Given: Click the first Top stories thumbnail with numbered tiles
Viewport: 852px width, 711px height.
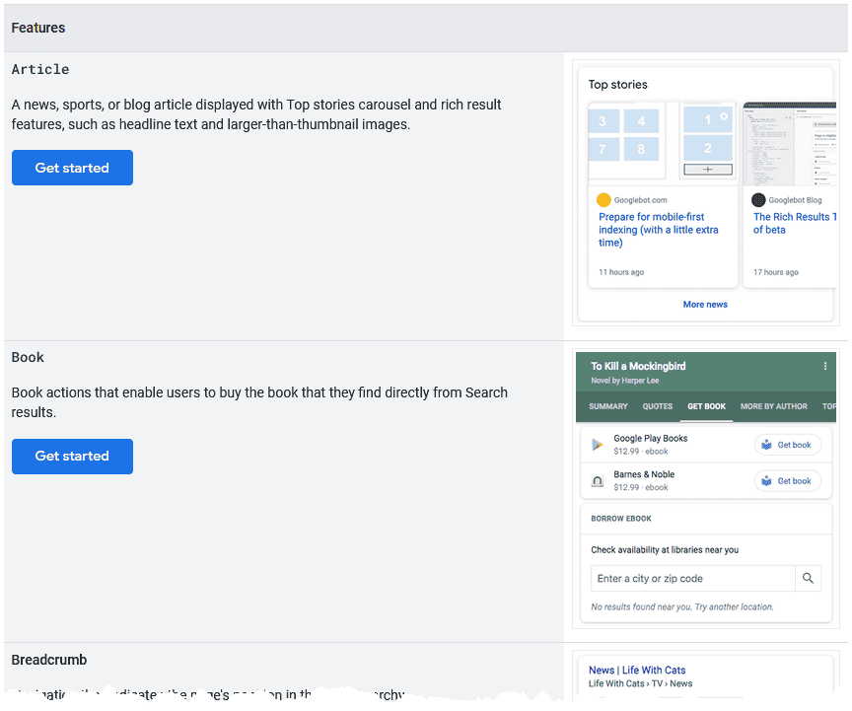Looking at the screenshot, I should tap(663, 143).
